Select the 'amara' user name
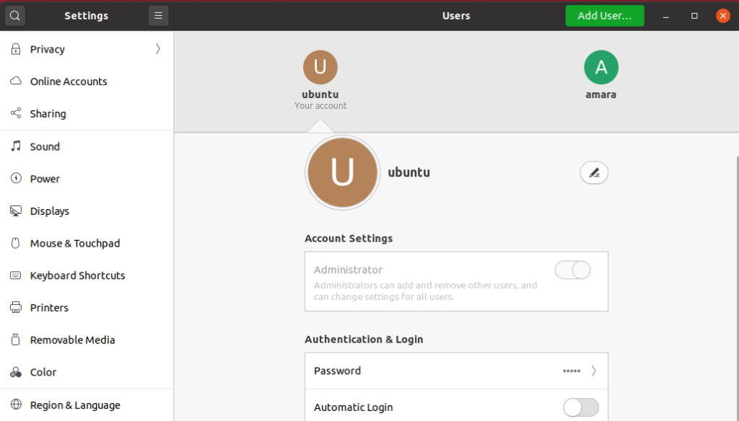The height and width of the screenshot is (421, 739). [x=601, y=94]
